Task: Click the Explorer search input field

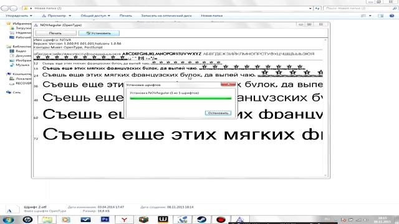Action: pyautogui.click(x=358, y=8)
